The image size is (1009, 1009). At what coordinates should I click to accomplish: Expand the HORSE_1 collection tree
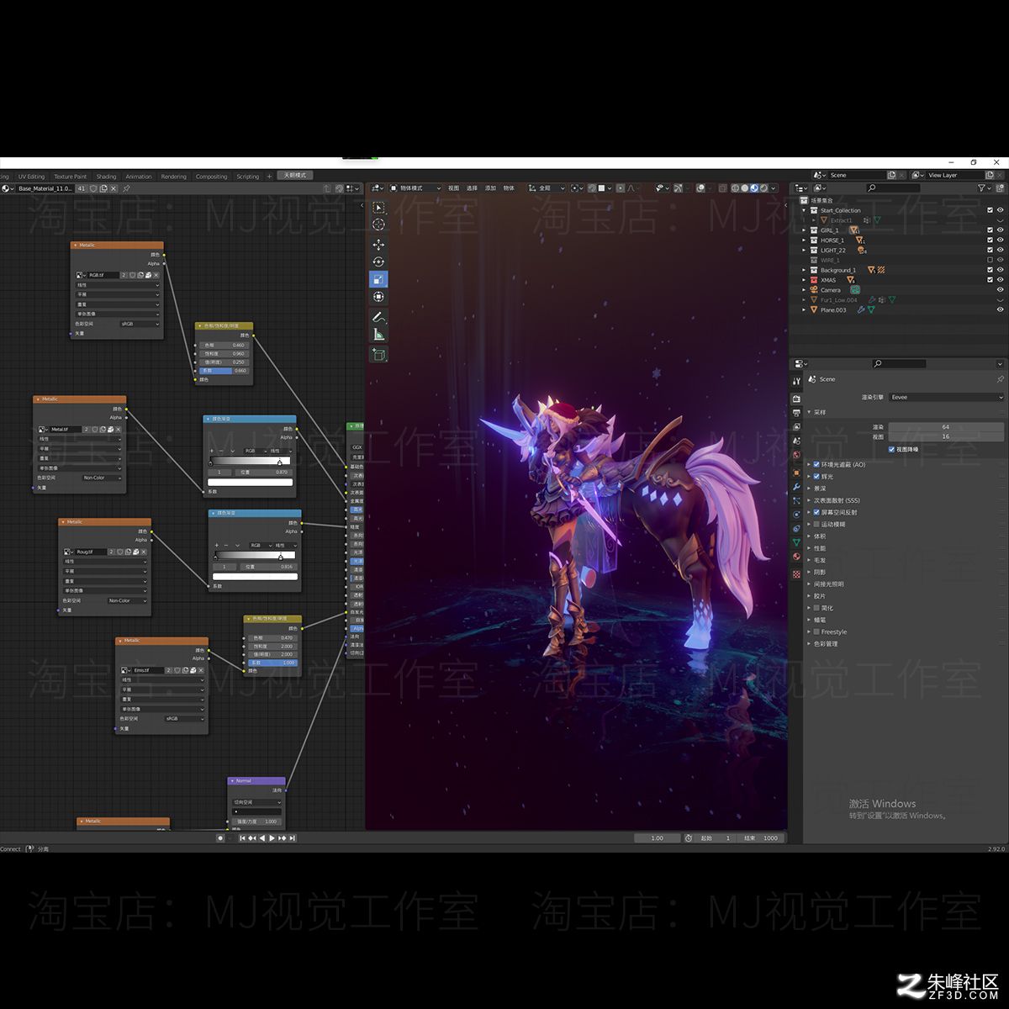805,240
